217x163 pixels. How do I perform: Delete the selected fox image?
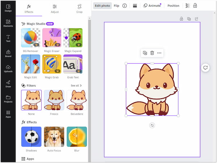click(152, 53)
